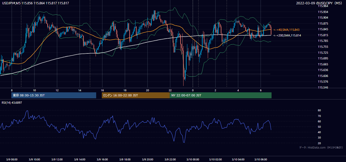The width and height of the screenshot is (346, 162).
Task: Click price axis label 115.606
Action: pos(323,76)
